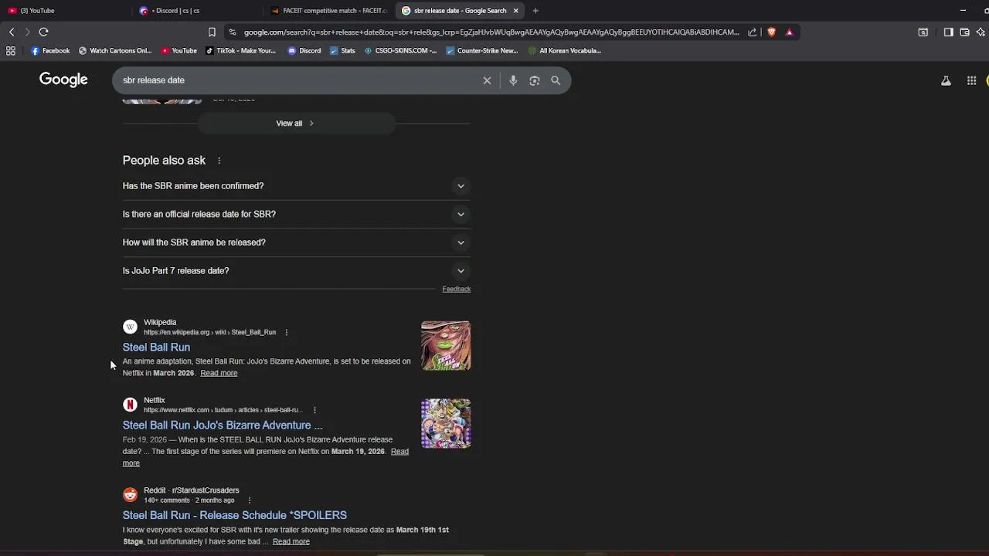
Task: Click the Reddit site favicon
Action: point(130,495)
